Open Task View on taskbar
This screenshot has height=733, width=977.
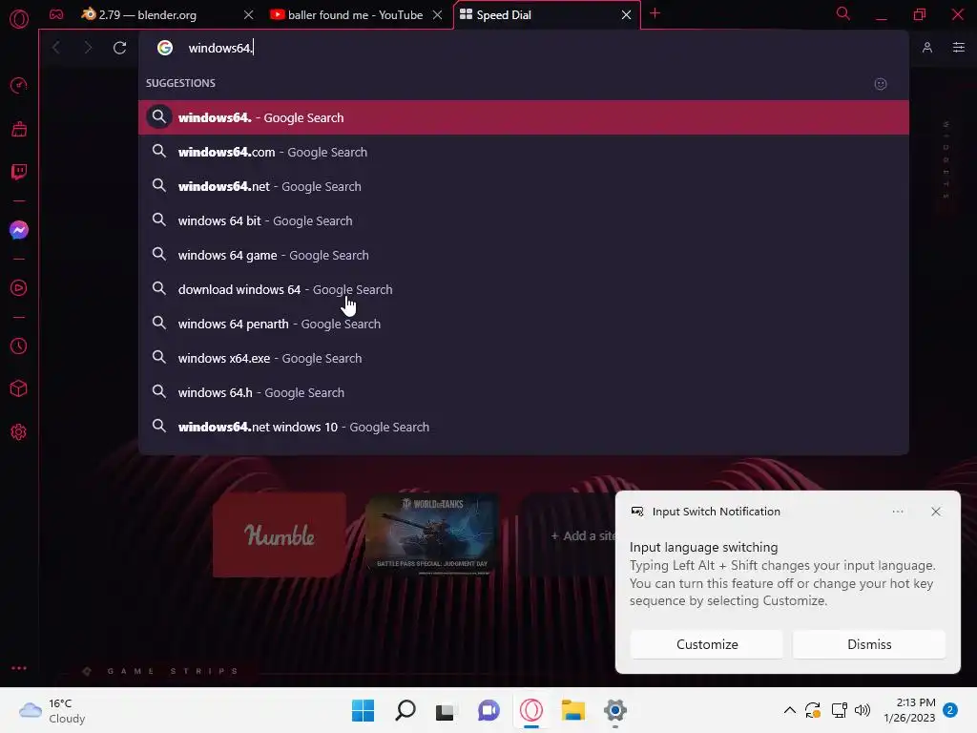445,711
